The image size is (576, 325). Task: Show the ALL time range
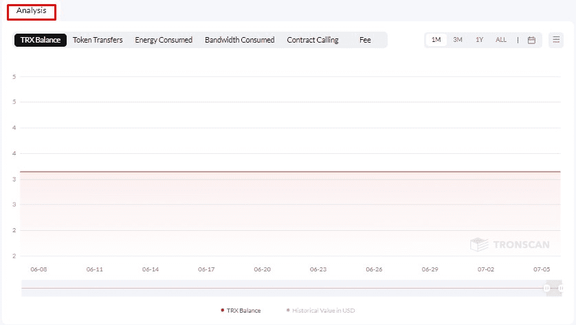tap(501, 40)
